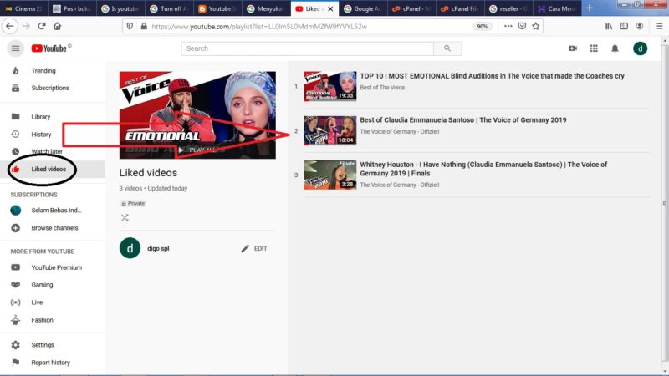Click the YouTube Search input field

click(307, 48)
